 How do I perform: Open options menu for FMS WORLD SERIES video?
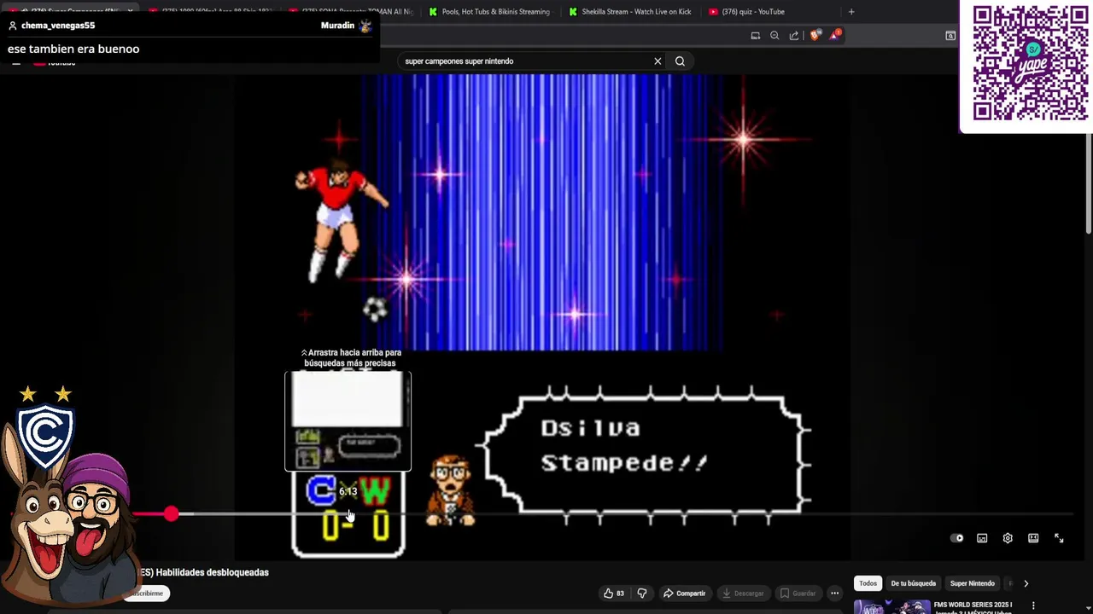[x=1033, y=606]
